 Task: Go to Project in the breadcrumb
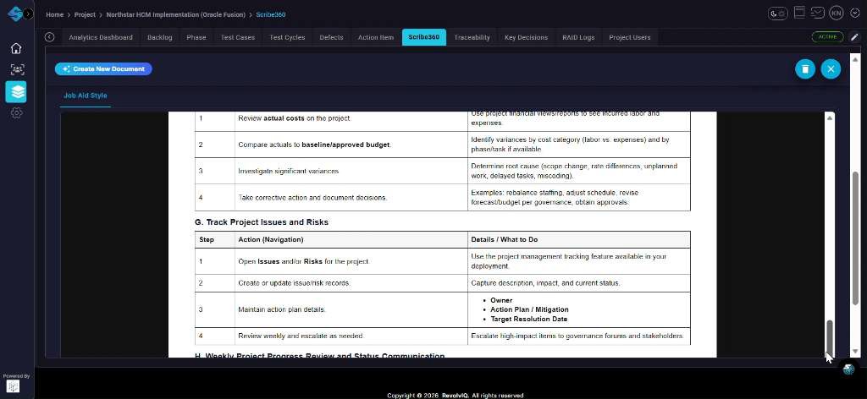[x=85, y=14]
